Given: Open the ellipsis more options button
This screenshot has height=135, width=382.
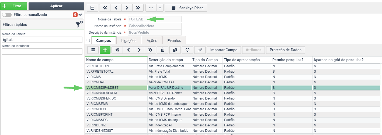Looking at the screenshot, I should 151,8.
